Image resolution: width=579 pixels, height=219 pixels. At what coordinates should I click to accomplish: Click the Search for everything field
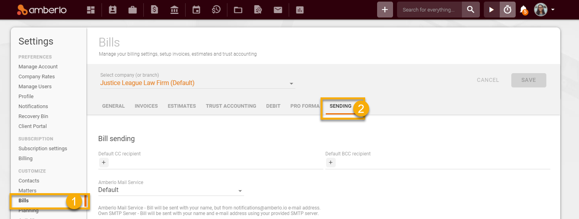click(429, 10)
